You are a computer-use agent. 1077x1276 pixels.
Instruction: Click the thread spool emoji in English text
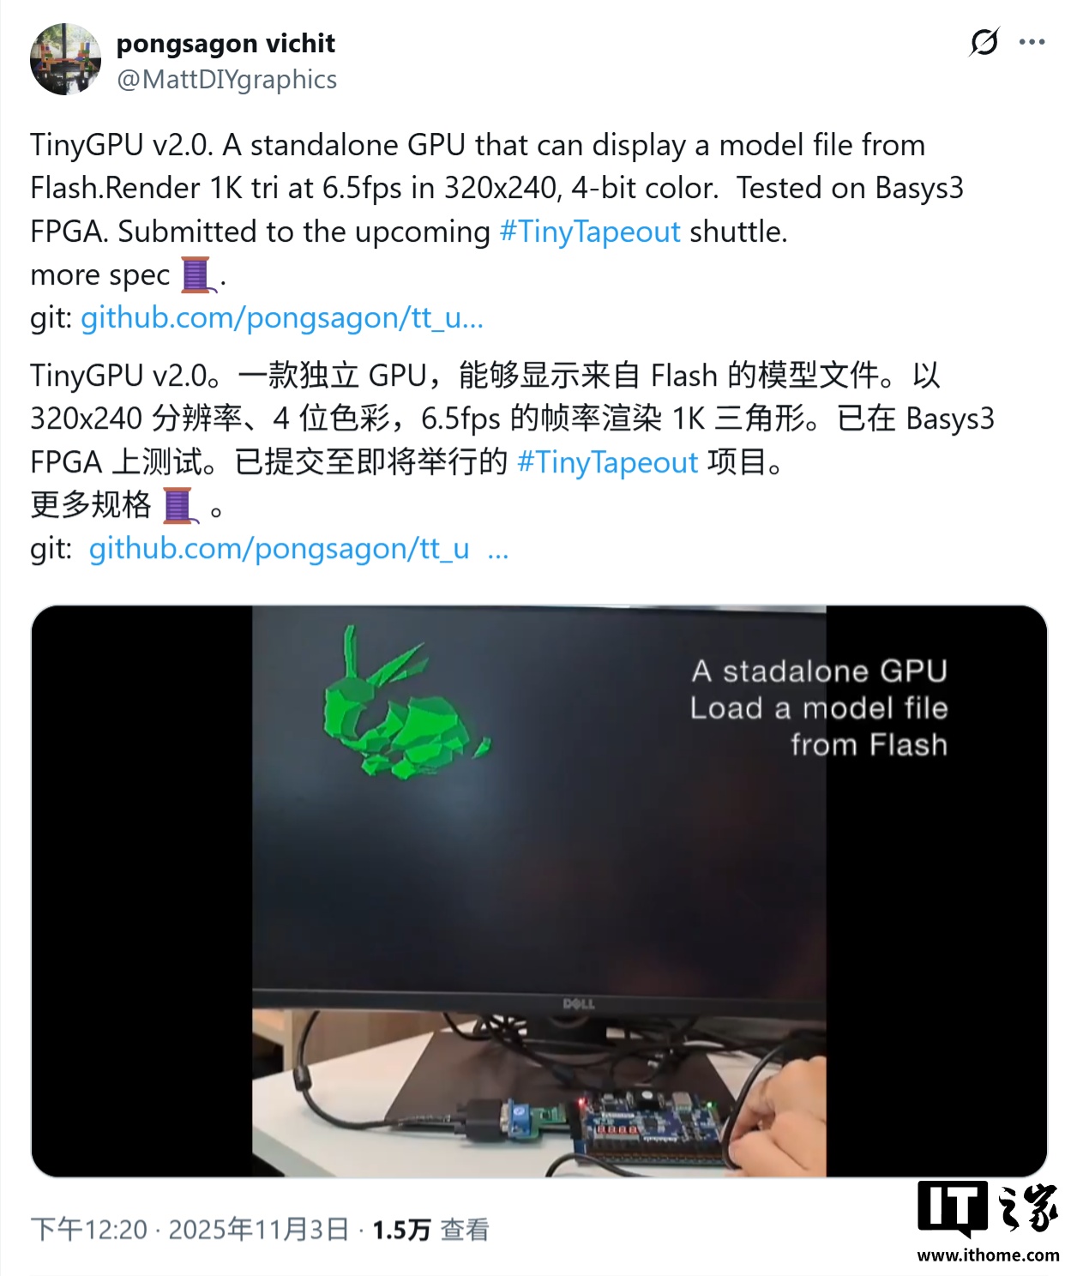(196, 274)
